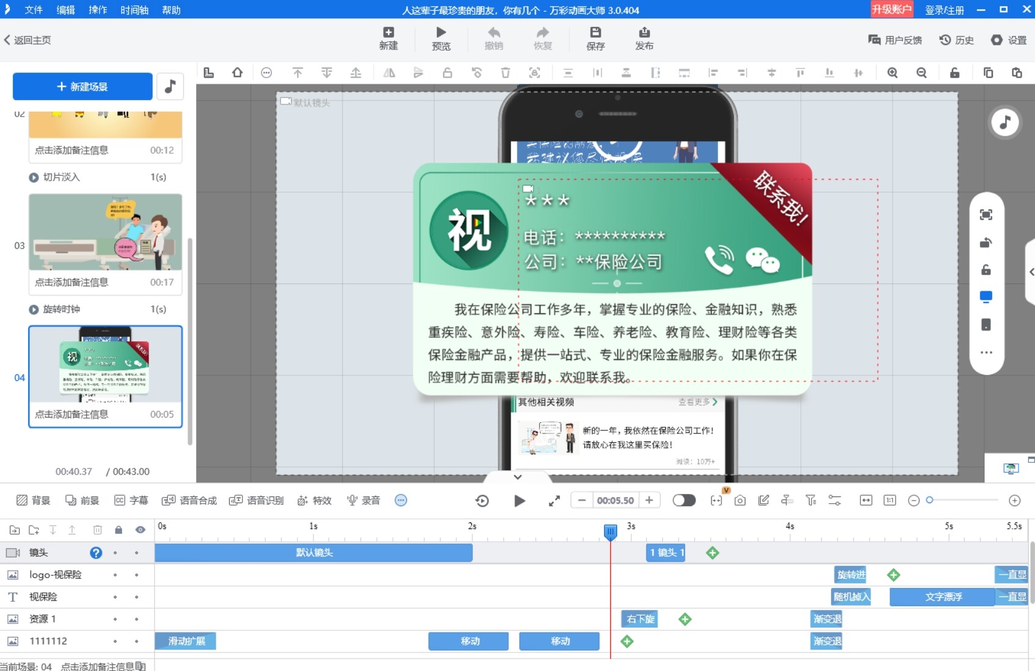The height and width of the screenshot is (671, 1035).
Task: Return to home via 返回主页
Action: point(27,40)
